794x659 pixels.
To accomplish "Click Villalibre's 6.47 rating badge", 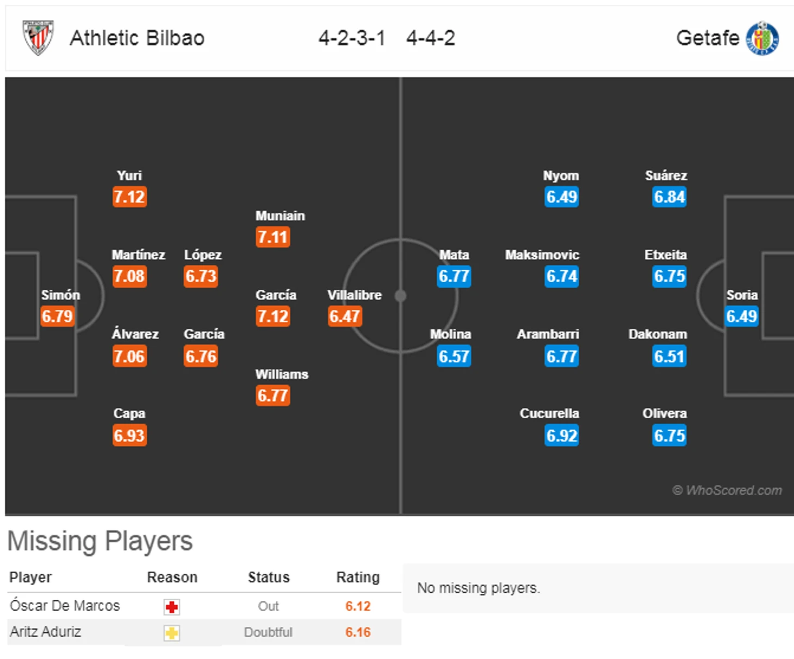I will (344, 316).
